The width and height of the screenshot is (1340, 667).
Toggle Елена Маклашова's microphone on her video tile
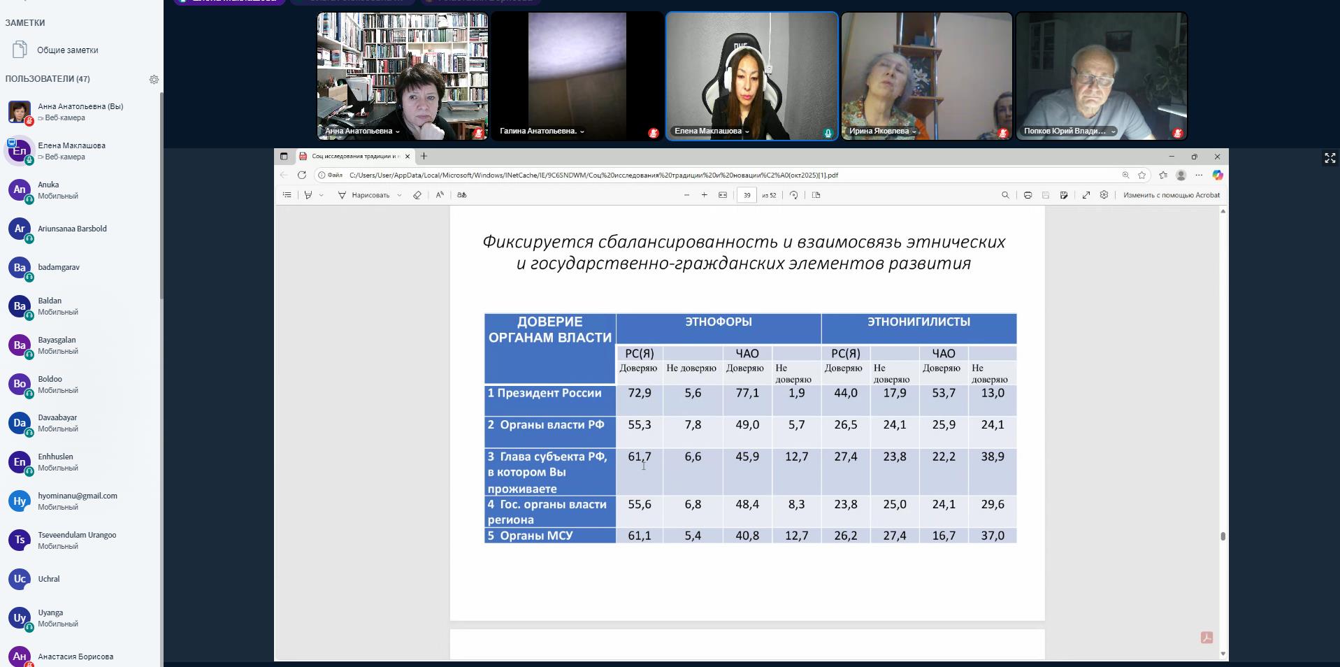point(828,133)
